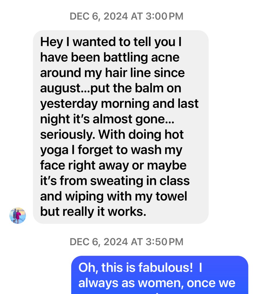The height and width of the screenshot is (294, 253).
Task: Click the text 'night it's almost gone...'
Action: (107, 119)
